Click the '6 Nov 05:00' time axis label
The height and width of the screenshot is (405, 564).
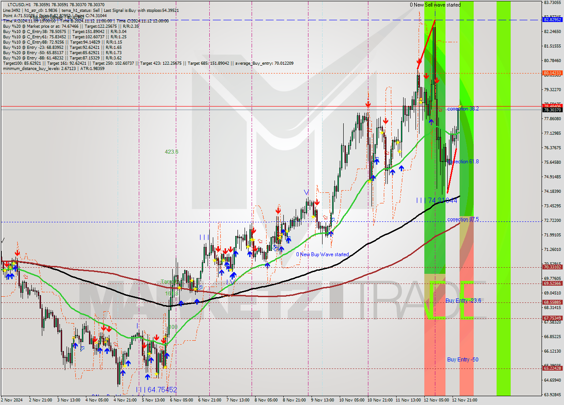click(182, 400)
